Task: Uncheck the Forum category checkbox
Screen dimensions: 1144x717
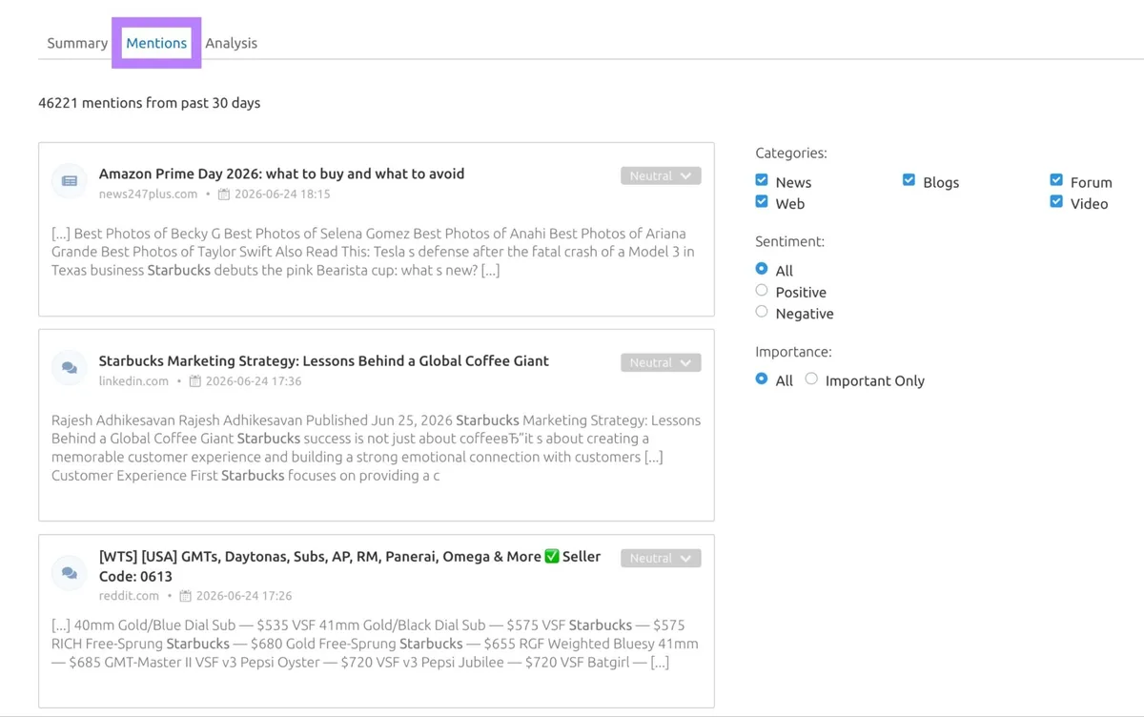Action: 1056,180
